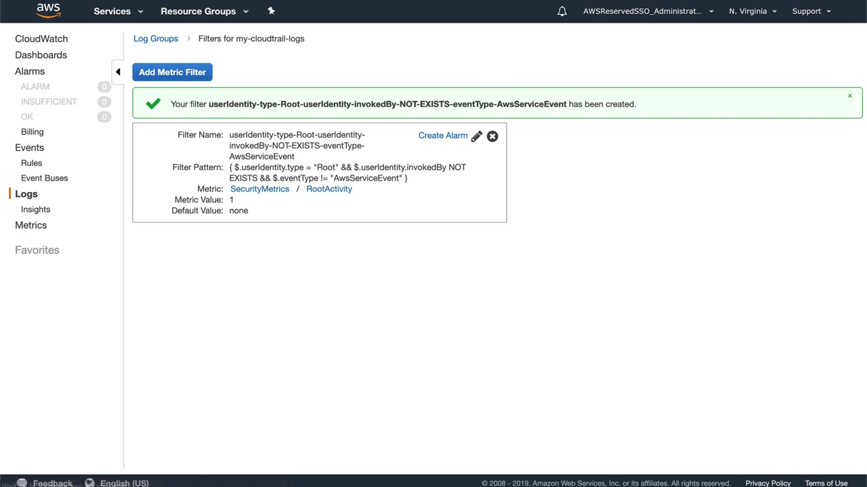
Task: Open the N. Virginia region selector
Action: pos(753,11)
